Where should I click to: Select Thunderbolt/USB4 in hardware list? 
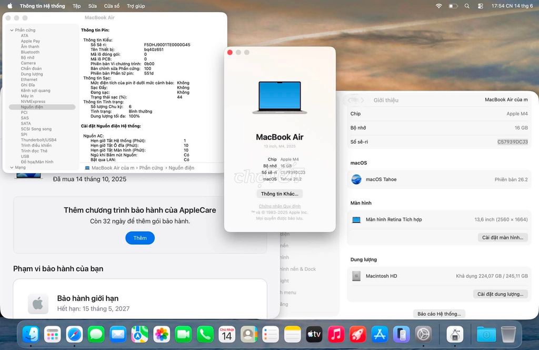[x=38, y=140]
